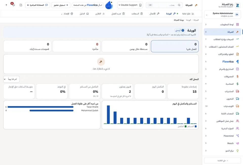Click the Flowrica water drop mascot
The height and width of the screenshot is (165, 243).
click(109, 5)
